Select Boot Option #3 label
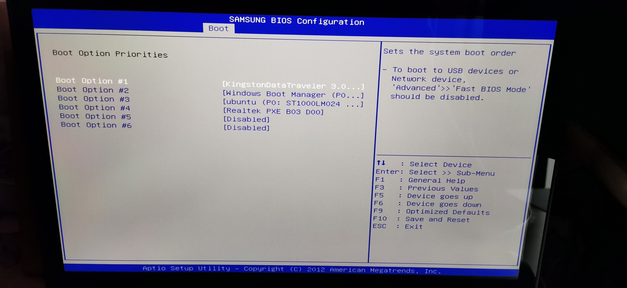Screen dimensions: 627x288 tap(94, 99)
